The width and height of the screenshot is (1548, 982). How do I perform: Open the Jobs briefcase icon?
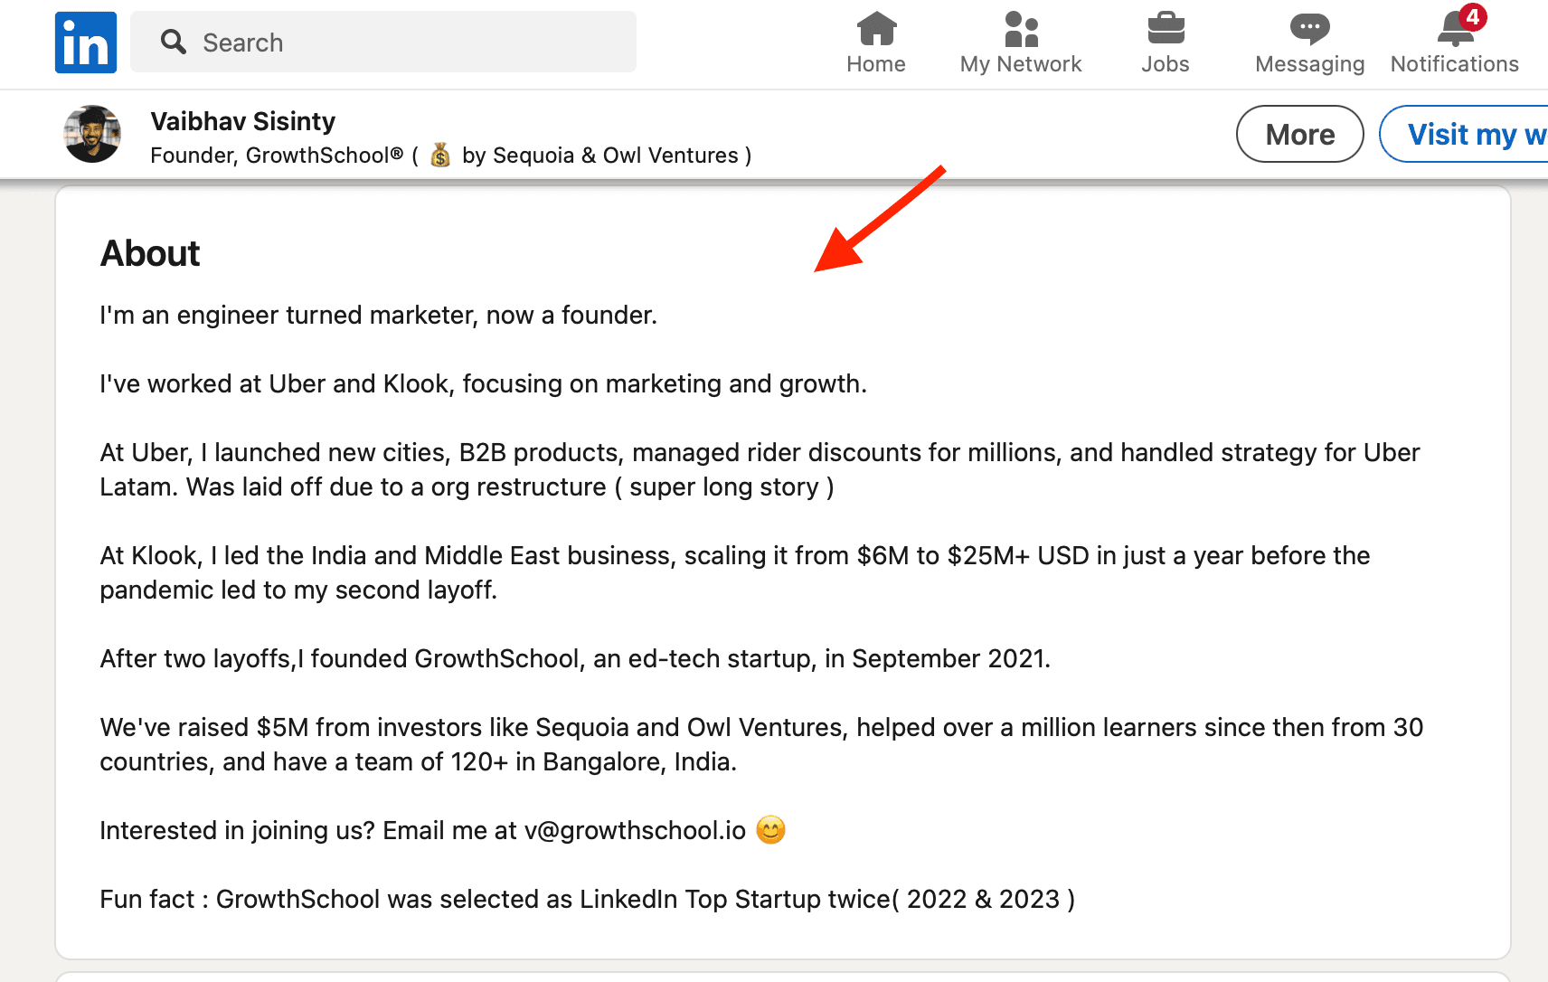[1166, 29]
